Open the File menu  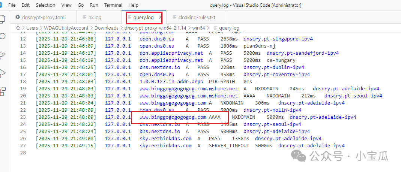tap(12, 5)
